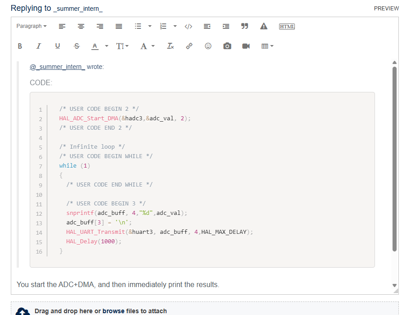Toggle italic formatting
The width and height of the screenshot is (402, 315).
[39, 46]
